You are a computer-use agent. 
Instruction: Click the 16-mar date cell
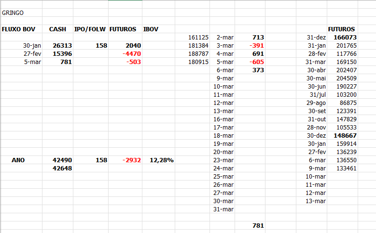(223, 119)
